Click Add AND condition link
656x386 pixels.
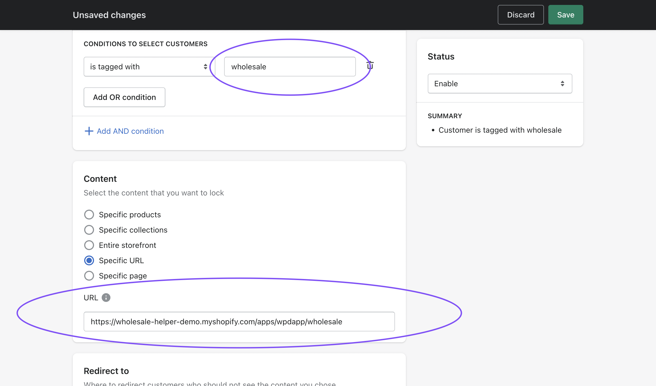click(x=130, y=131)
